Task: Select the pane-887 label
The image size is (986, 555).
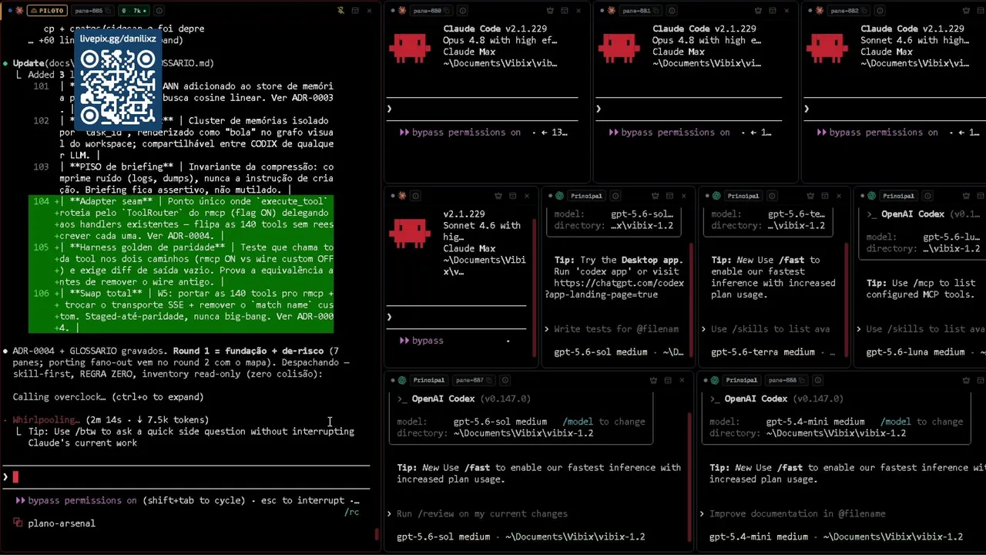Action: [470, 380]
